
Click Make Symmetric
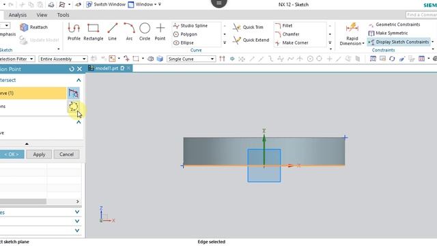[388, 33]
